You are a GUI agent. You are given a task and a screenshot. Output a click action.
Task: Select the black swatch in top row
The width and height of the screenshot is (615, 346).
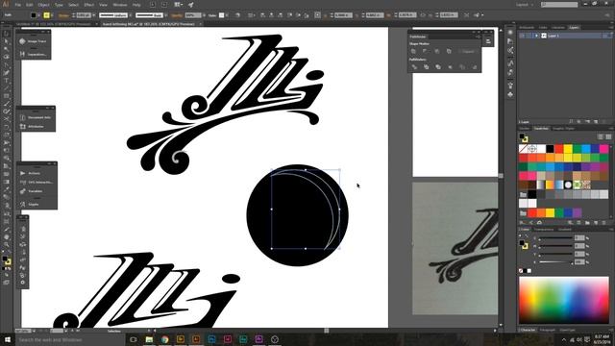pyautogui.click(x=550, y=149)
